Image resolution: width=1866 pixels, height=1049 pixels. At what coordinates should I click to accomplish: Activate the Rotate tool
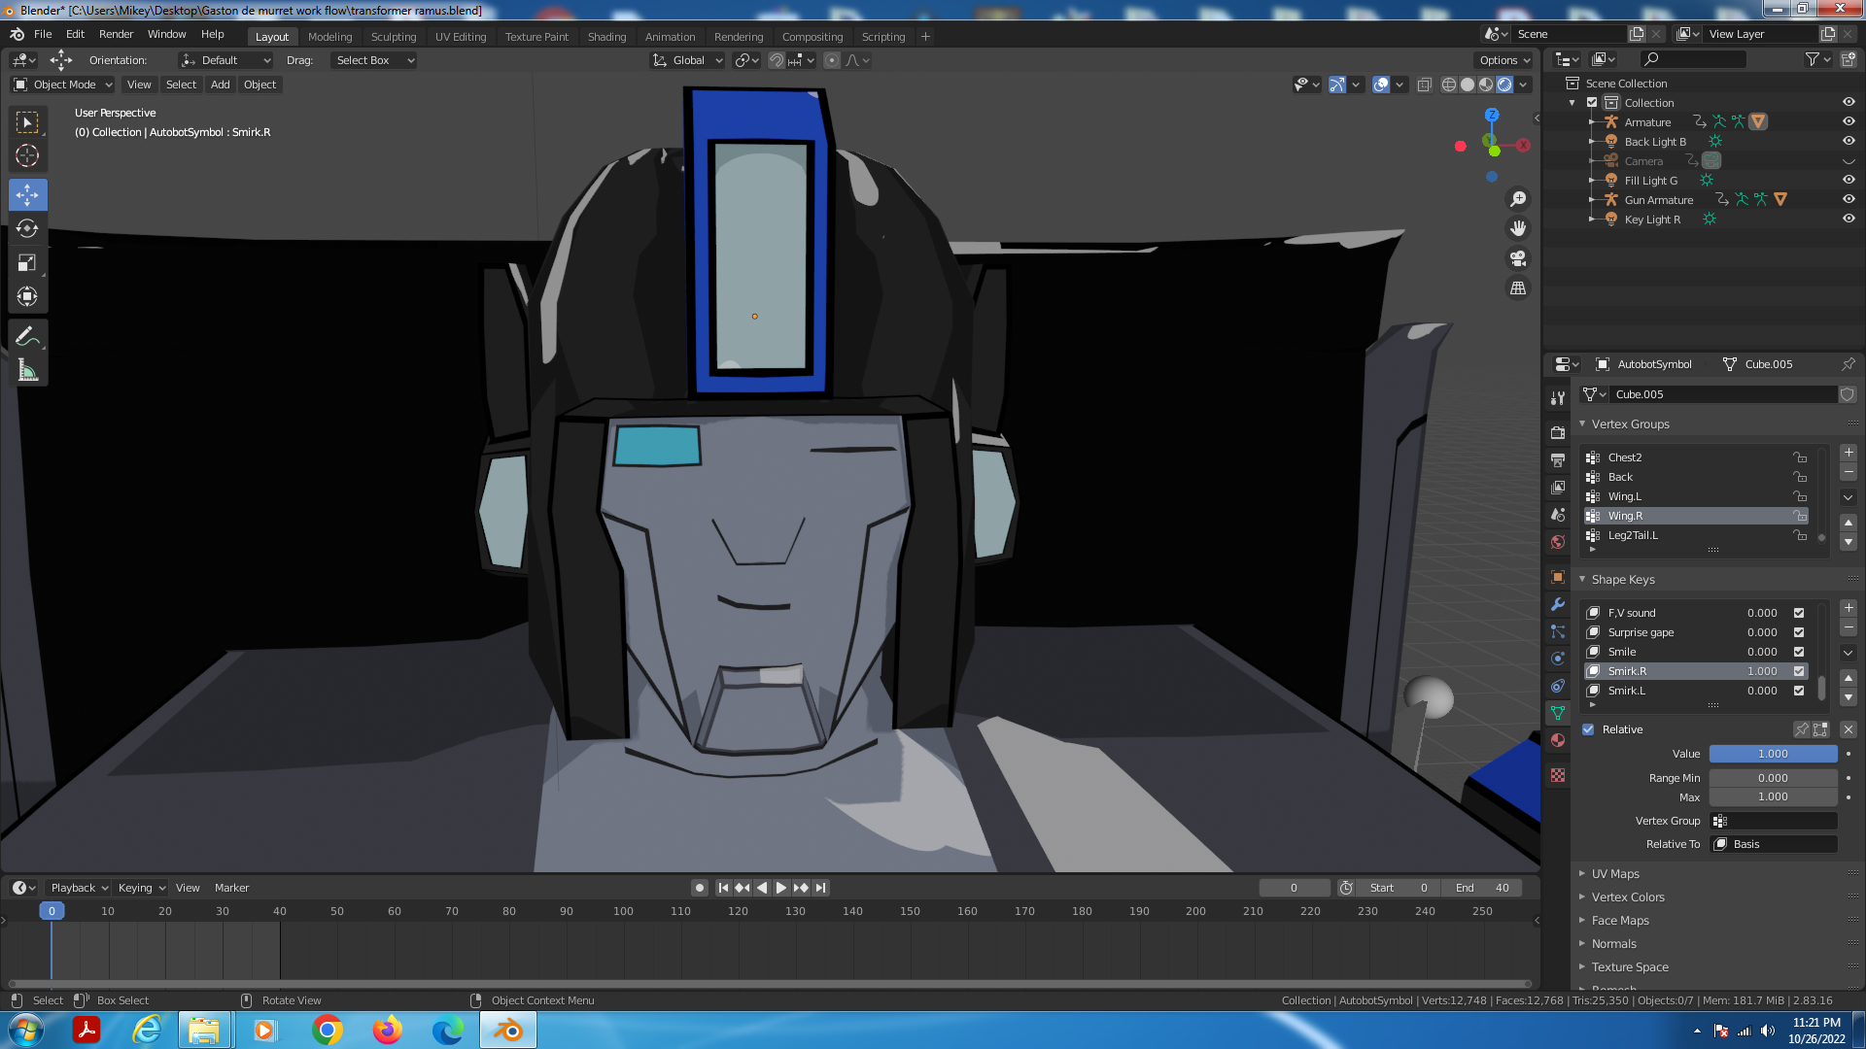[x=27, y=228]
